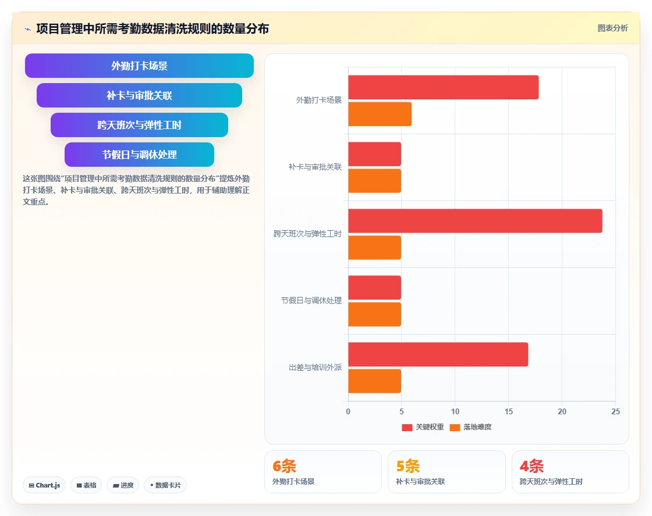Click the x-axis tick label 25
The width and height of the screenshot is (652, 516).
615,411
